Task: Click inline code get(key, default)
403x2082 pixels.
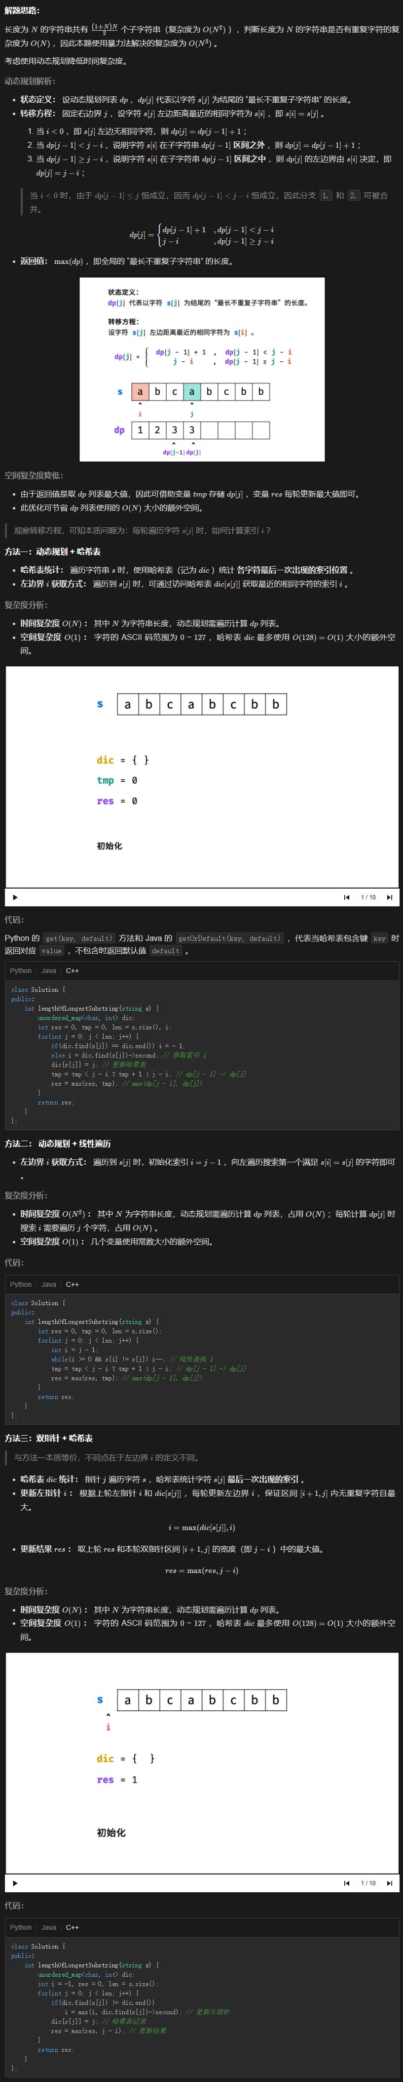Action: point(78,938)
